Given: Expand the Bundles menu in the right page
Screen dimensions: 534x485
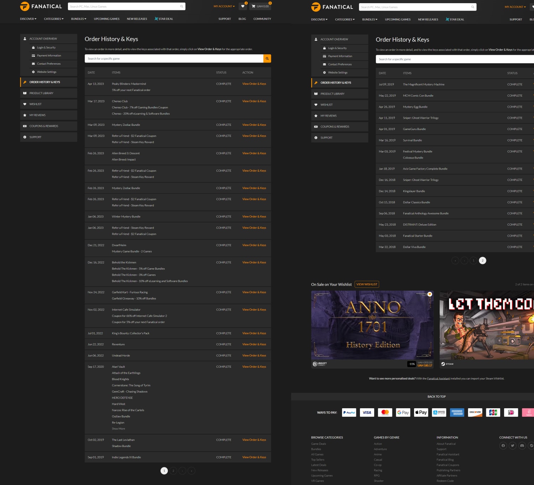Looking at the screenshot, I should (370, 20).
